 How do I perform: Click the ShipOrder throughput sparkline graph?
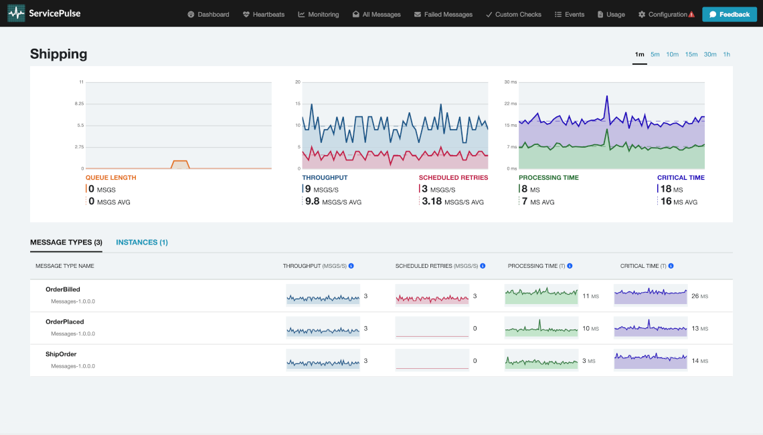(323, 361)
